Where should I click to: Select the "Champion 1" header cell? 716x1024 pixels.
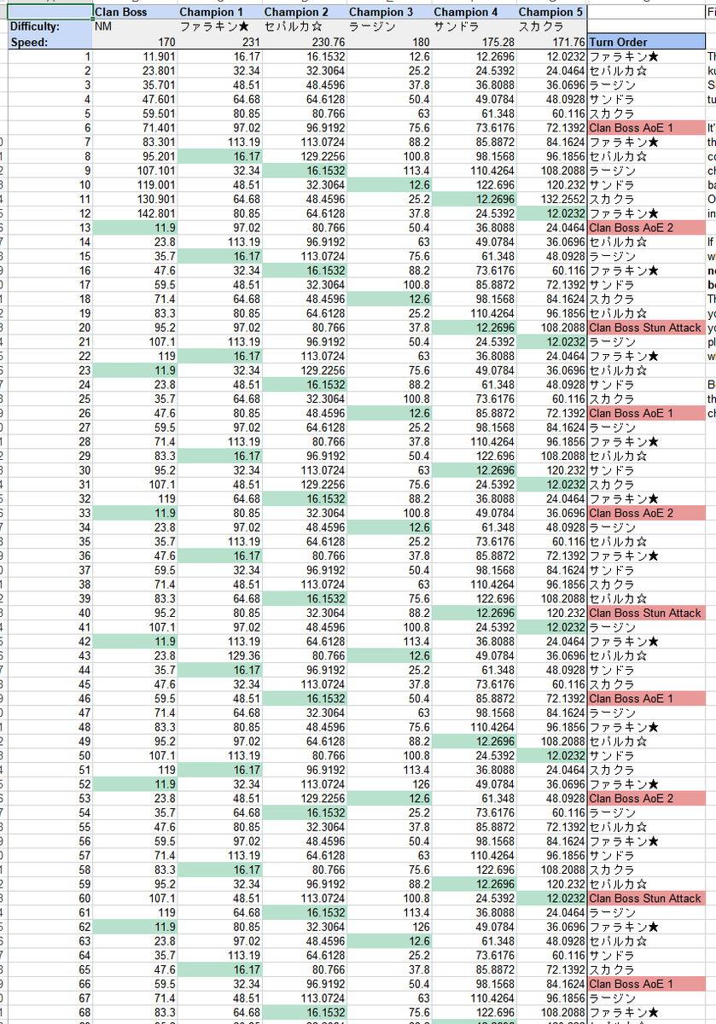coord(220,12)
